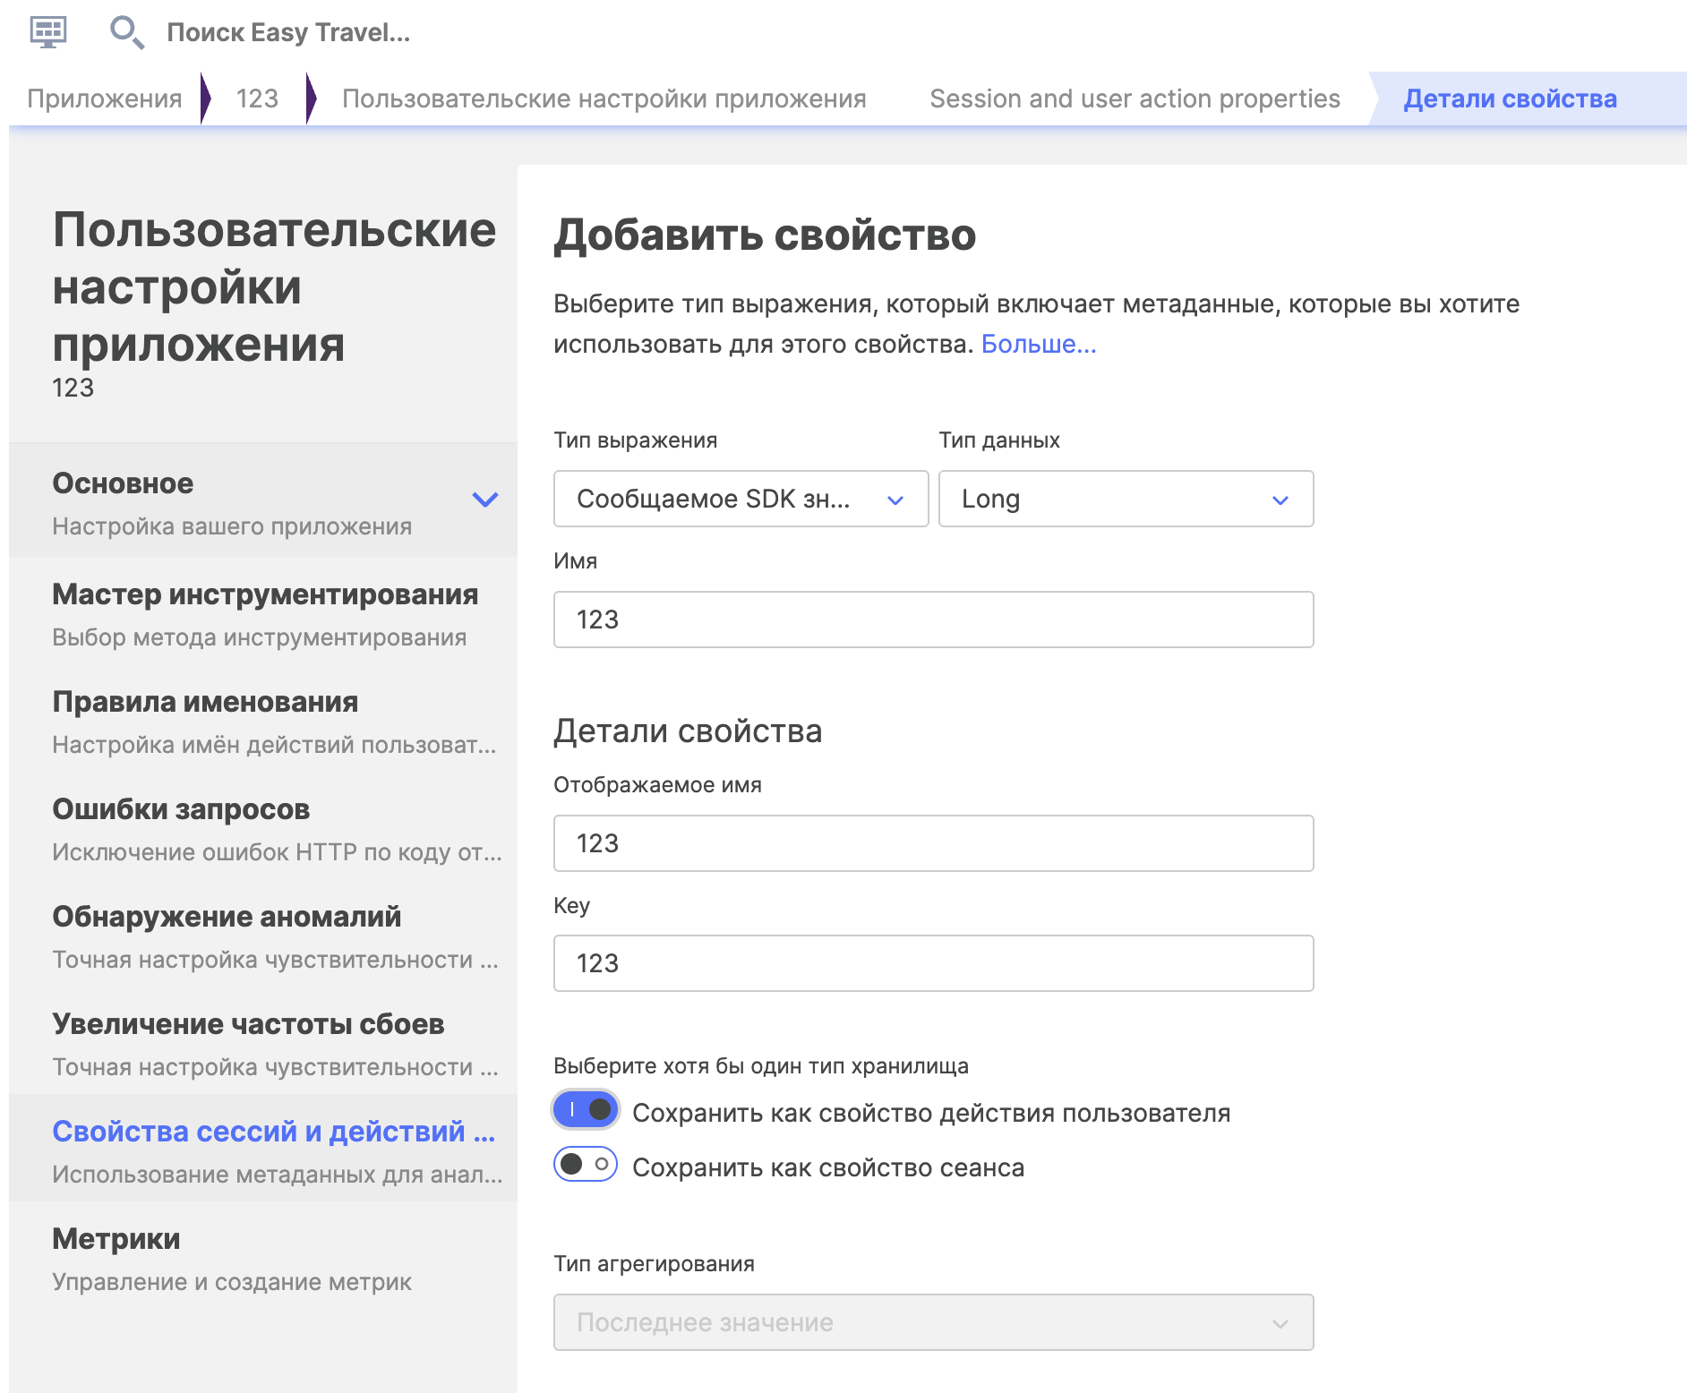Click into the Key input field

[x=933, y=963]
